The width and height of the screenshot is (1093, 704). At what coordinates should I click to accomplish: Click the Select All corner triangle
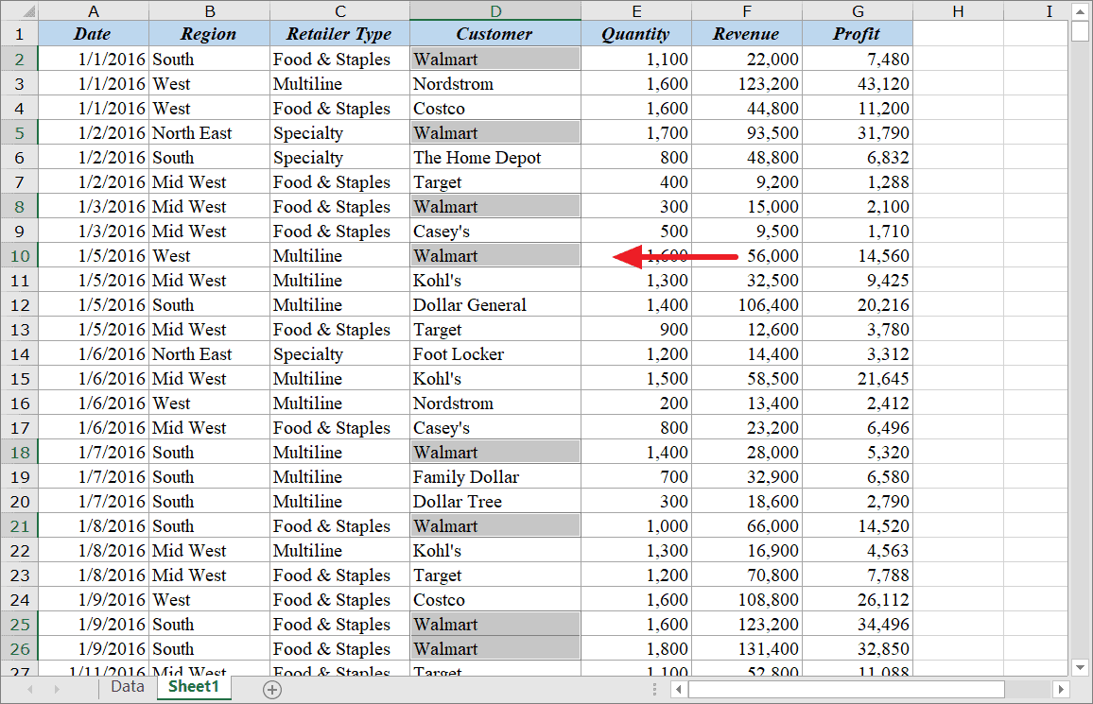click(28, 10)
